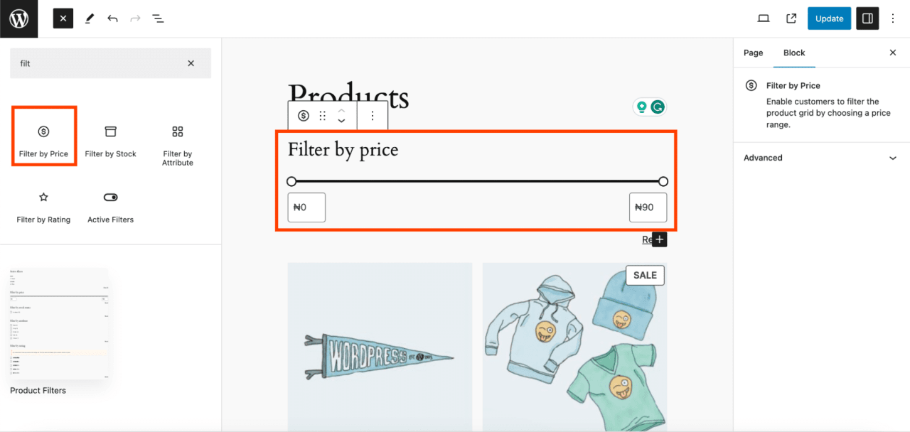Open Document Overview list view
The image size is (910, 432).
tap(158, 18)
